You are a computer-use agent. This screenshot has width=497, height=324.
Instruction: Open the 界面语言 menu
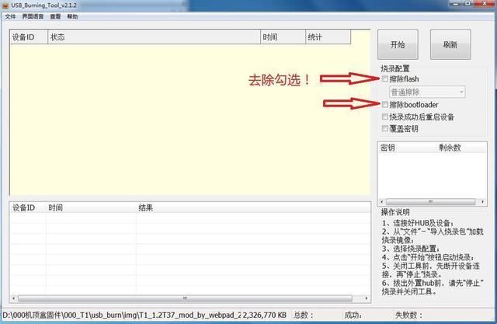pyautogui.click(x=32, y=16)
